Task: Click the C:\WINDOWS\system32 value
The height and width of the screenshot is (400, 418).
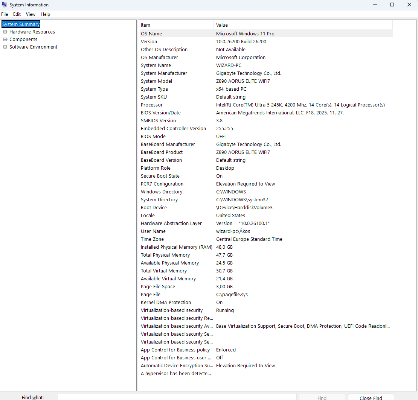Action: pos(242,200)
